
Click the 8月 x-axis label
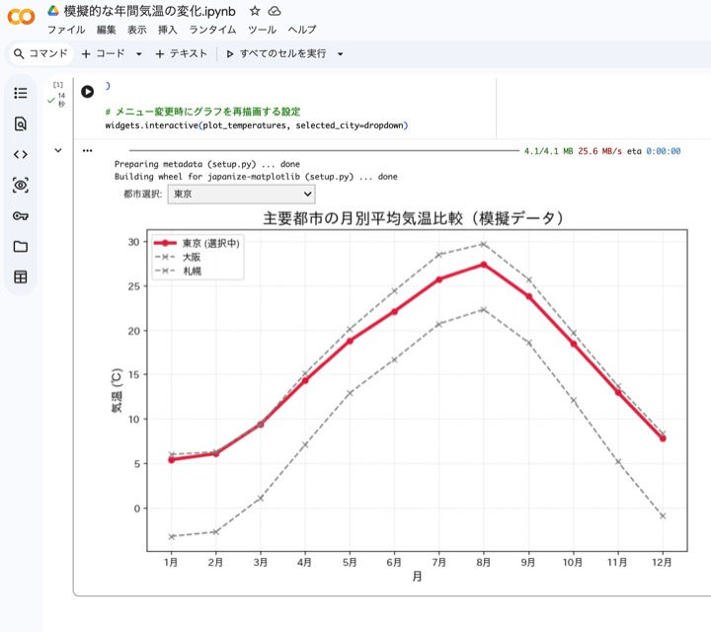tap(483, 563)
